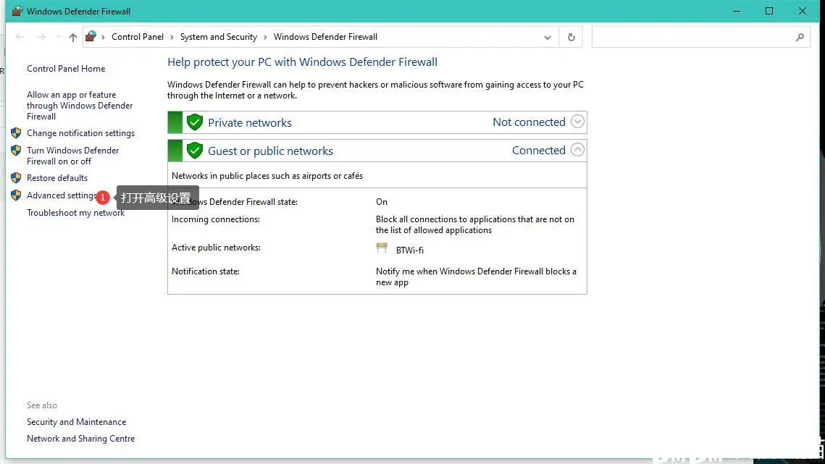Click the Windows Defender Firewall titlebar icon
The width and height of the screenshot is (825, 464).
tap(17, 11)
